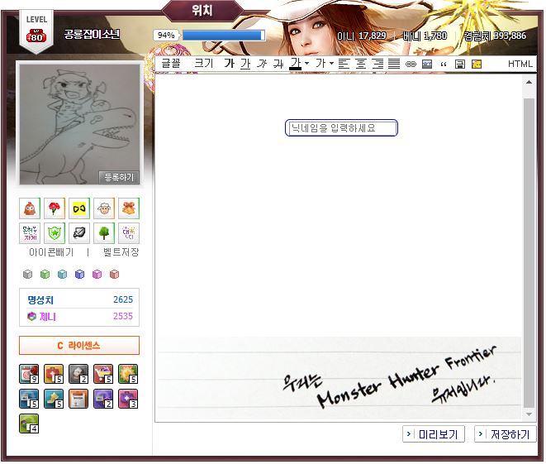This screenshot has width=546, height=469.
Task: Select the chicken belt icon
Action: [30, 208]
